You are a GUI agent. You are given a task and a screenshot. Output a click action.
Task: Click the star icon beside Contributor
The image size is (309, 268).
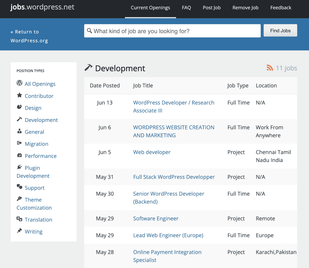19,96
